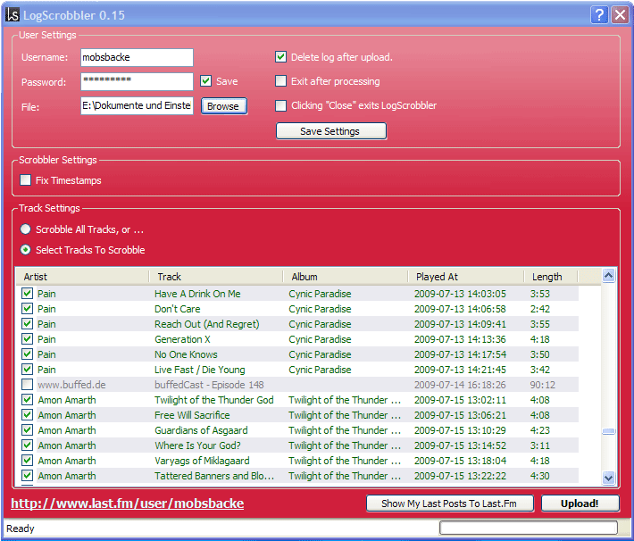Screen dimensions: 634x541
Task: Open the last.fm/user/mobsbacke profile link
Action: coord(128,504)
